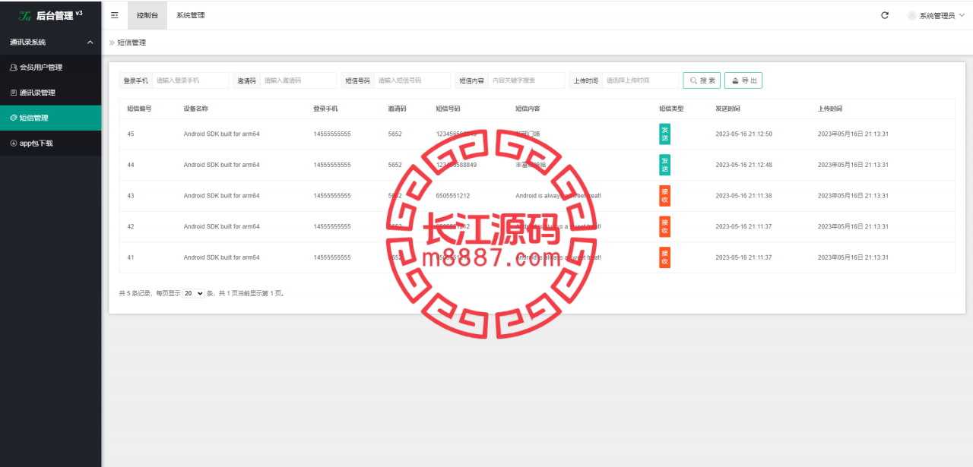Click SMS ID 43 in the table
Viewport: 973px width, 467px height.
[131, 196]
